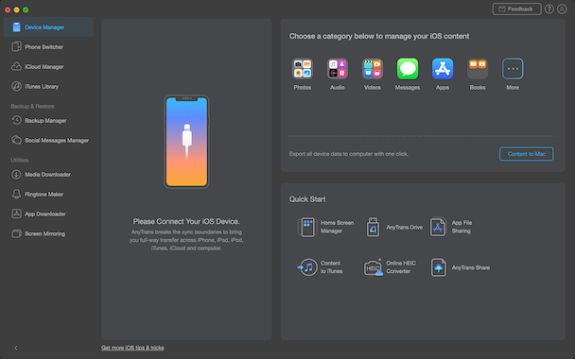
Task: Open the App File Sharing quick start
Action: click(x=451, y=227)
